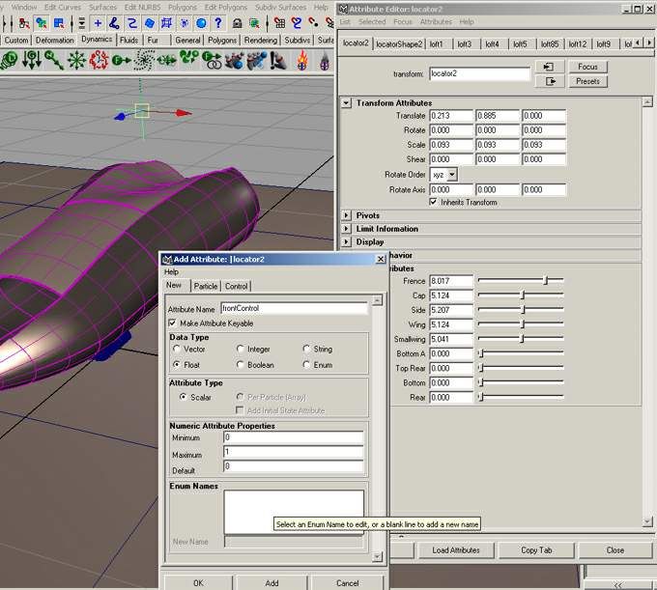Open the Control tab in Add Attribute
Screen dimensions: 657x590
tap(237, 286)
